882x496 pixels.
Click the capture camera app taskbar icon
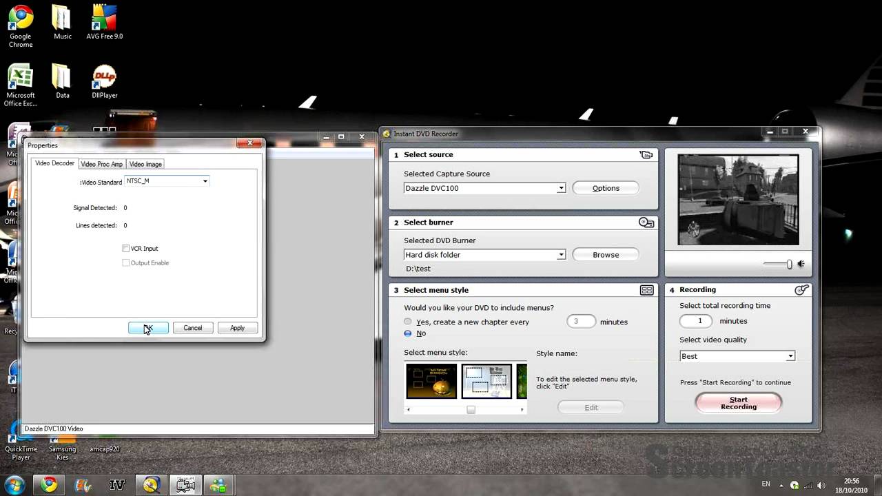[185, 485]
